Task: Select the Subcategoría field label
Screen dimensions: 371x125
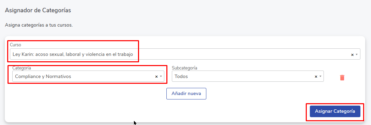Action: point(184,68)
